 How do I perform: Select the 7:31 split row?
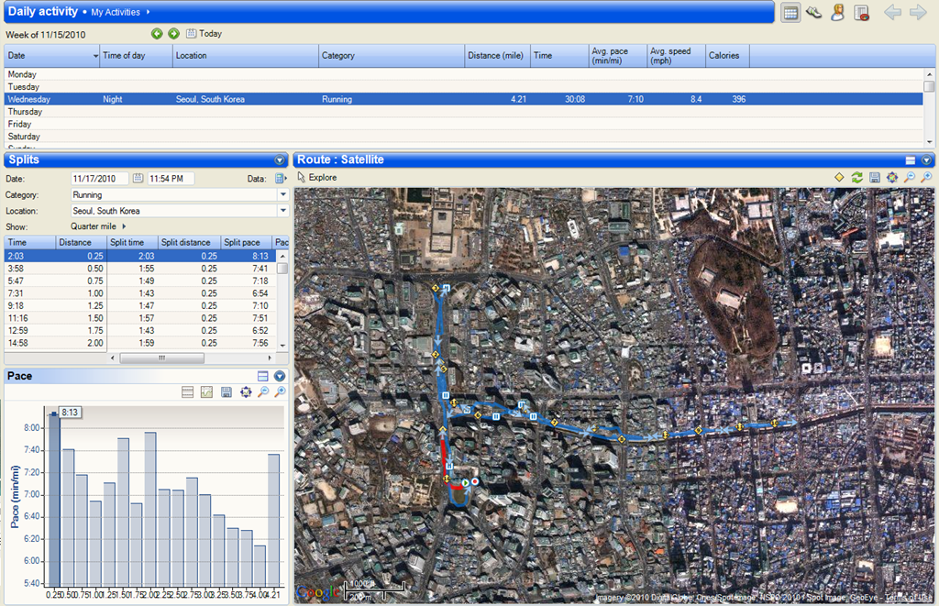point(140,293)
